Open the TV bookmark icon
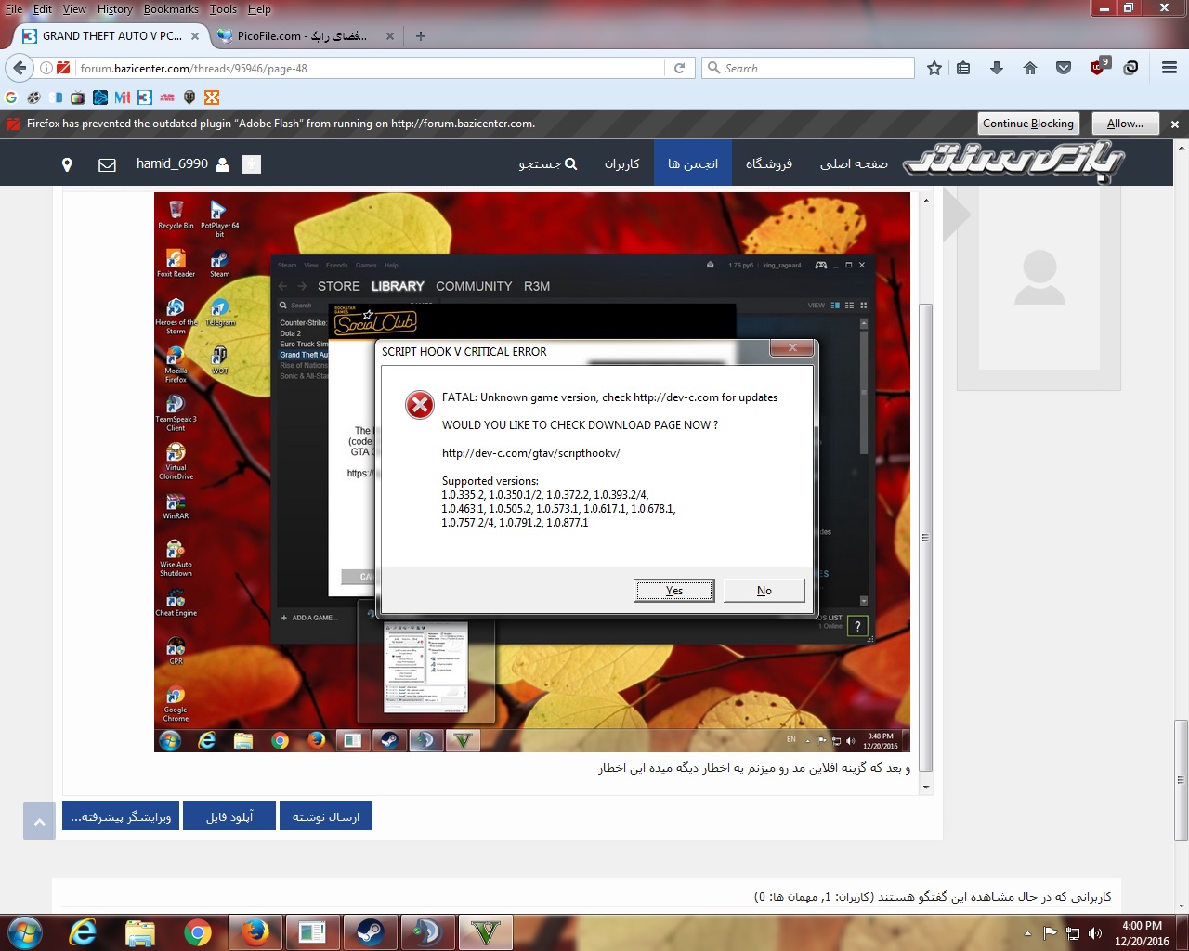This screenshot has width=1189, height=951. (x=78, y=98)
